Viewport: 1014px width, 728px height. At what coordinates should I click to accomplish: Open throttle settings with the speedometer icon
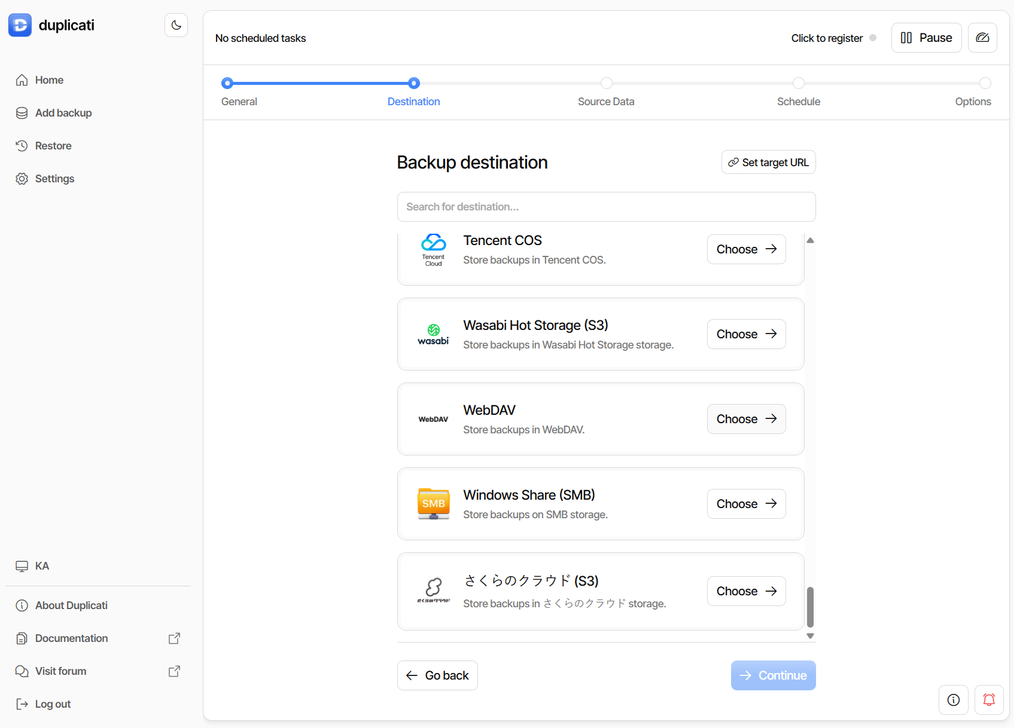click(x=982, y=37)
